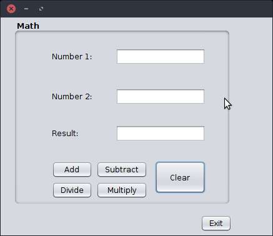Select the Divide button
The width and height of the screenshot is (273, 236).
click(x=72, y=190)
